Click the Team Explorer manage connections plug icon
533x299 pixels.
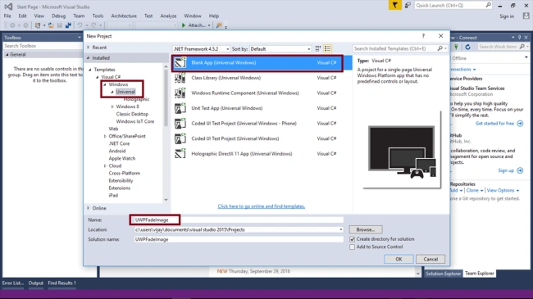pos(456,47)
